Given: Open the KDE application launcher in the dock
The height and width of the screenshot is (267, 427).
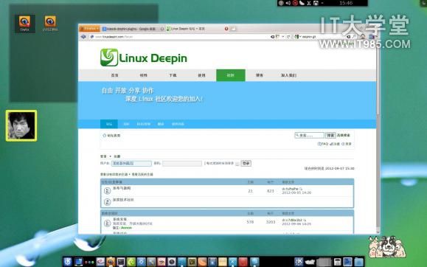Looking at the screenshot, I should point(68,262).
